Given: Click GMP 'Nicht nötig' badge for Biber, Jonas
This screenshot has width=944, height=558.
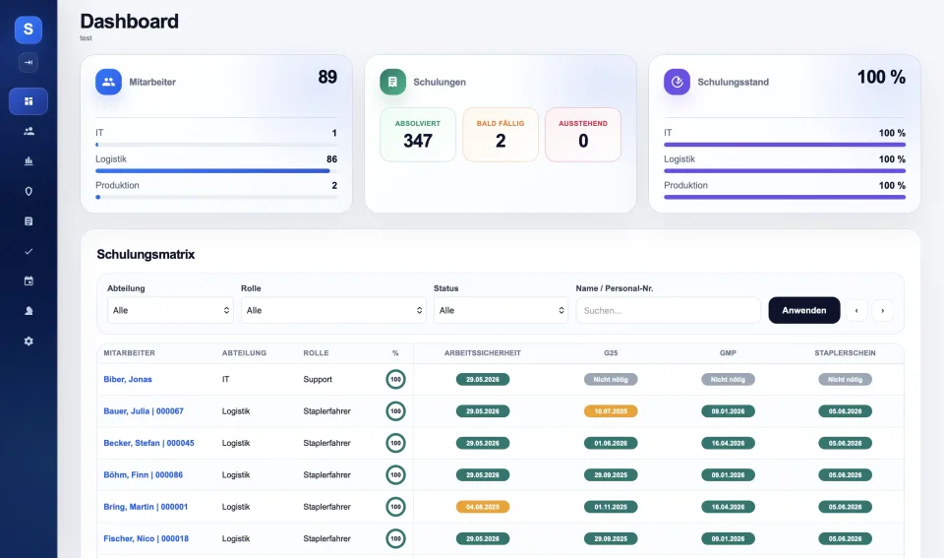Looking at the screenshot, I should [x=728, y=379].
